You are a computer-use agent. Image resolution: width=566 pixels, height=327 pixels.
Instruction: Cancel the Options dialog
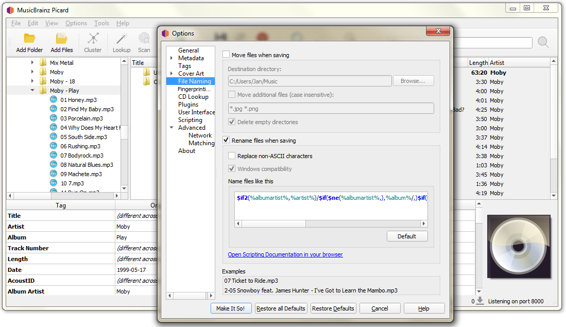(x=380, y=308)
